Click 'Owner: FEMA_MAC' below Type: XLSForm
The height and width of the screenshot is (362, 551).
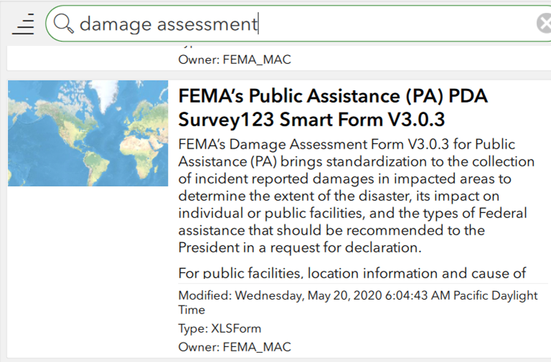coord(235,348)
